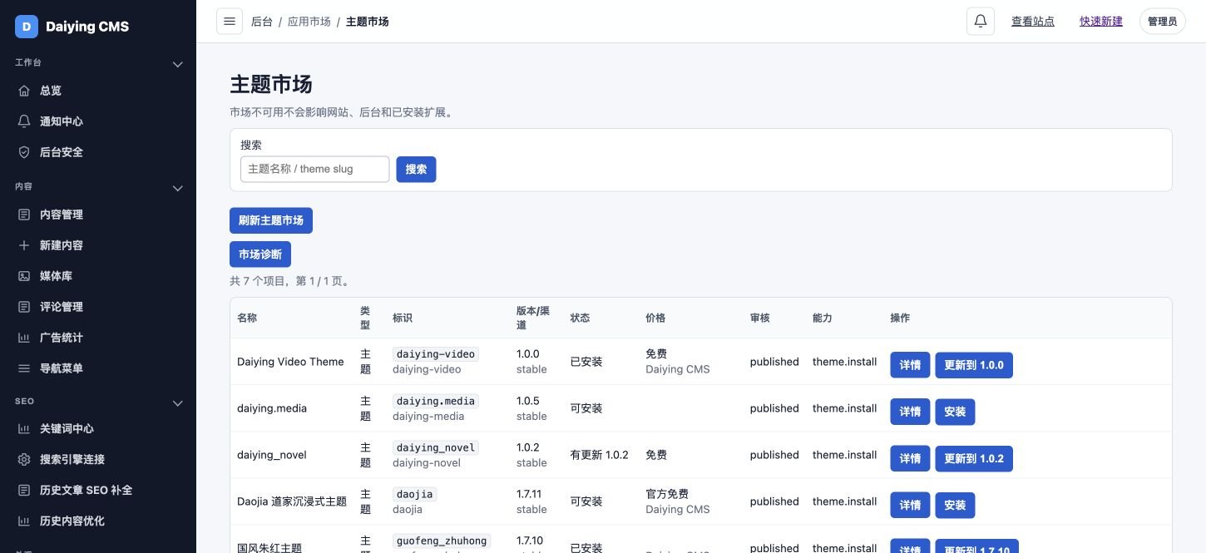This screenshot has height=553, width=1206.
Task: Collapse the SEO sidebar section
Action: click(177, 403)
